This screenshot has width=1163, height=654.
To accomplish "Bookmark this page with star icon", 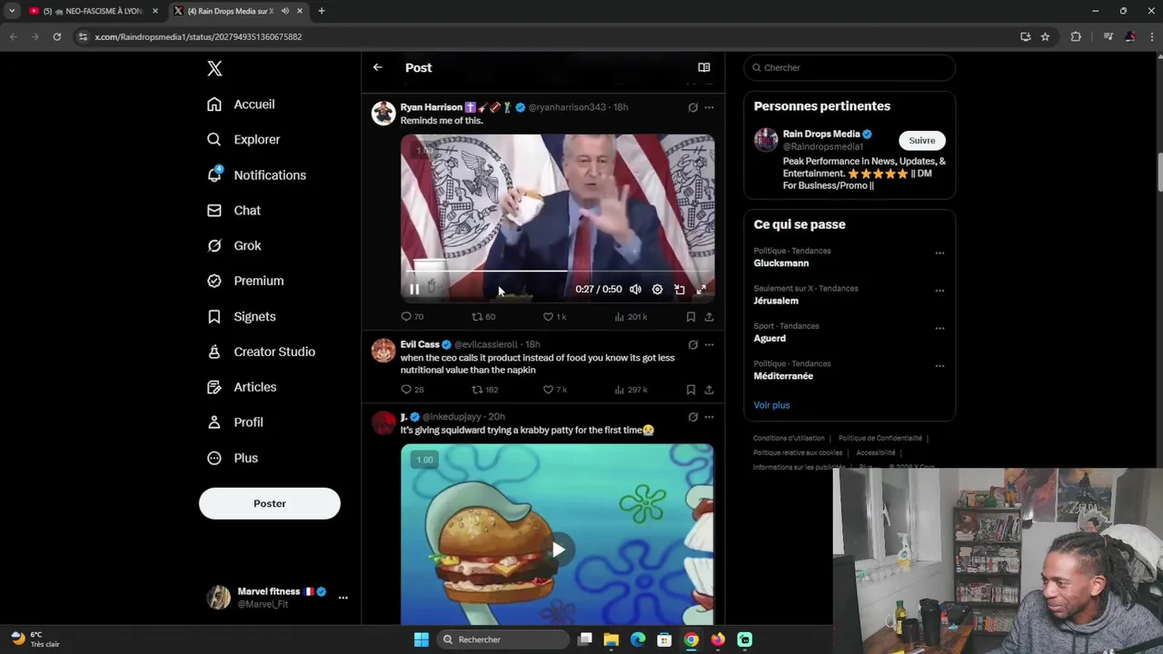I will click(x=1045, y=36).
